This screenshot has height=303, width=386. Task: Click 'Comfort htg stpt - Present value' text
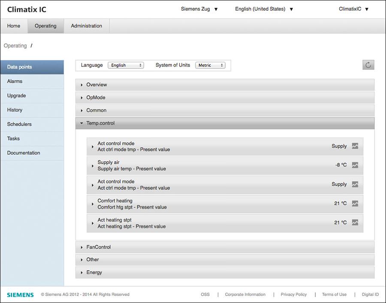click(x=132, y=207)
